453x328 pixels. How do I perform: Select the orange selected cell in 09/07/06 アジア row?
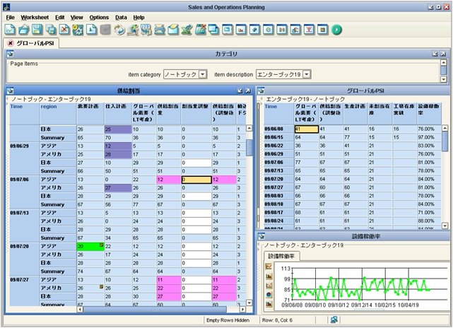tap(196, 180)
